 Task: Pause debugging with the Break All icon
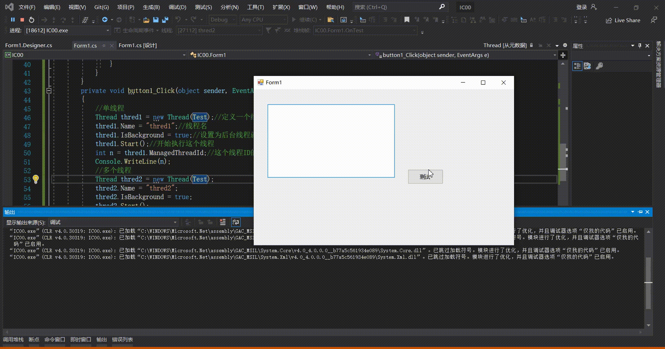tap(13, 20)
